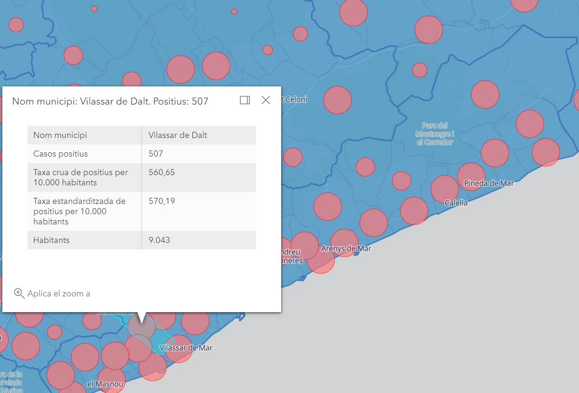
Task: Click the 'Taxa estandarditzada de positius' row label
Action: (x=79, y=211)
